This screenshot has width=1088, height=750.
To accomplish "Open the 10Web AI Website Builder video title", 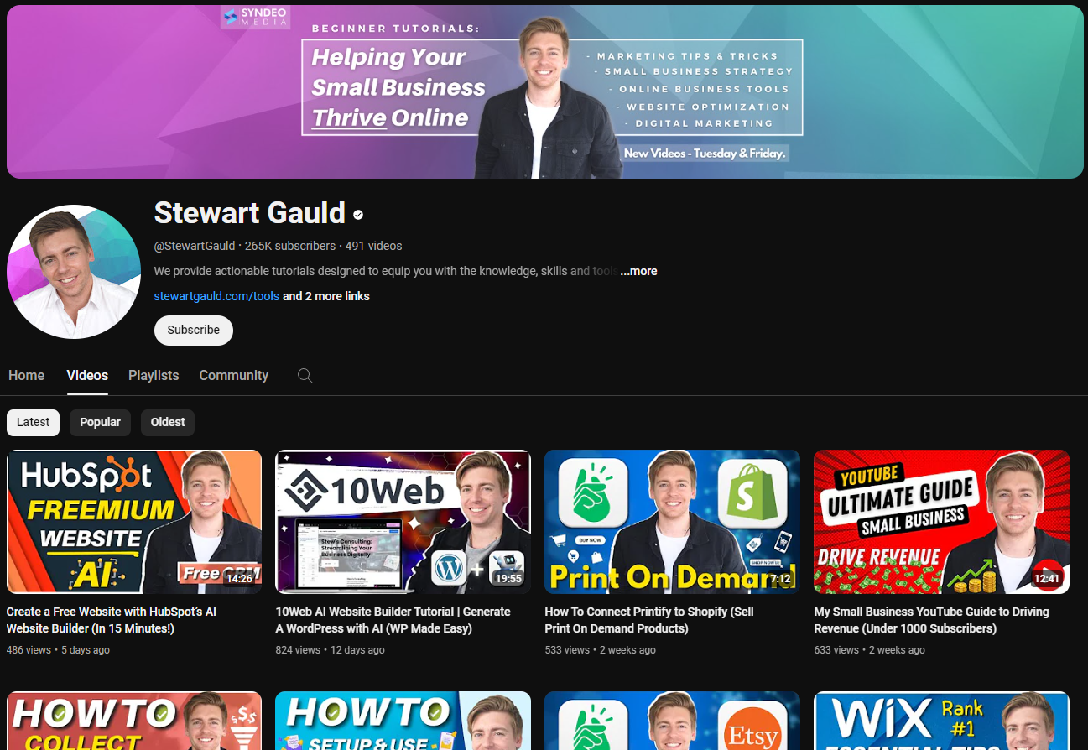I will pos(393,620).
